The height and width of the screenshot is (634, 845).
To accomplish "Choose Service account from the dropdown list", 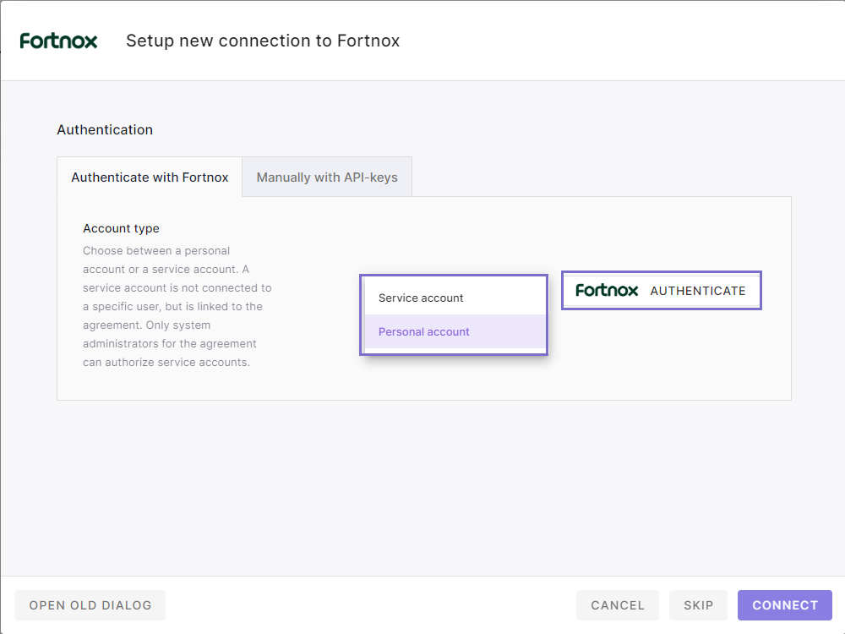I will pyautogui.click(x=455, y=298).
